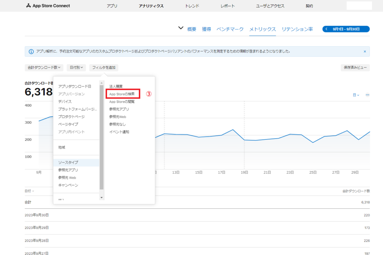383x255 pixels.
Task: Choose 法人購買 source type
Action: tap(116, 86)
